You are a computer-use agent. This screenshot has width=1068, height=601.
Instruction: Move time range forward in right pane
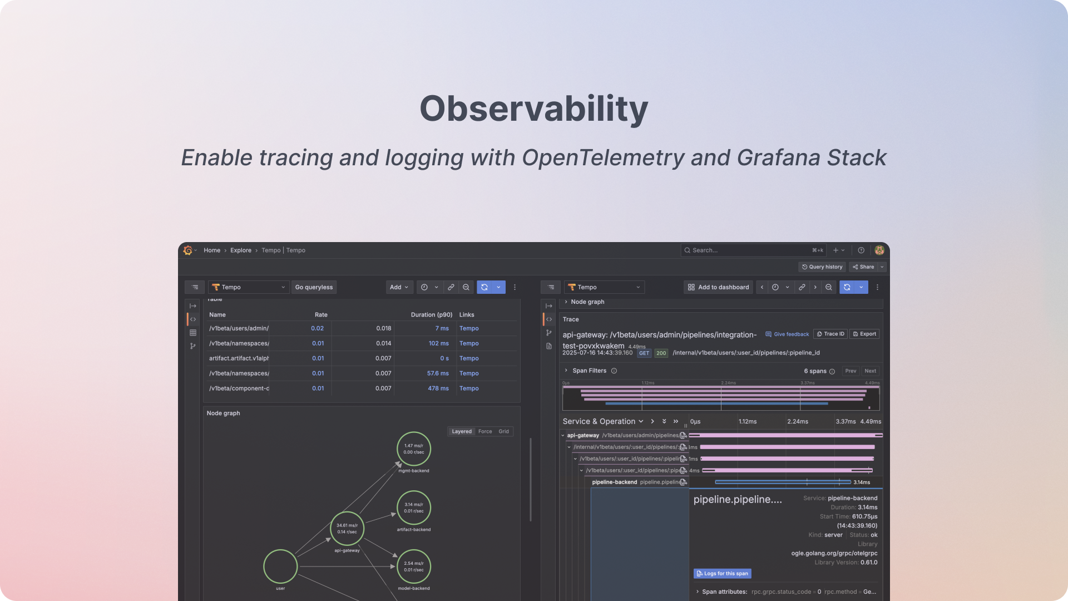tap(815, 287)
